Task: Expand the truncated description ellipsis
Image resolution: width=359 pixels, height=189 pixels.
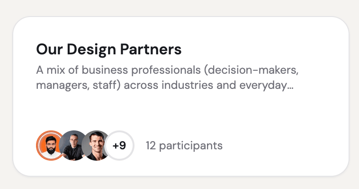Action: coord(291,87)
